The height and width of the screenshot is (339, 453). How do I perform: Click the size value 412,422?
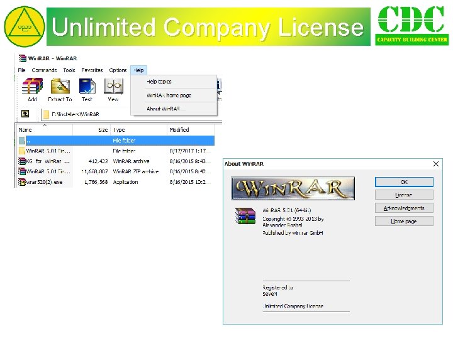click(98, 161)
